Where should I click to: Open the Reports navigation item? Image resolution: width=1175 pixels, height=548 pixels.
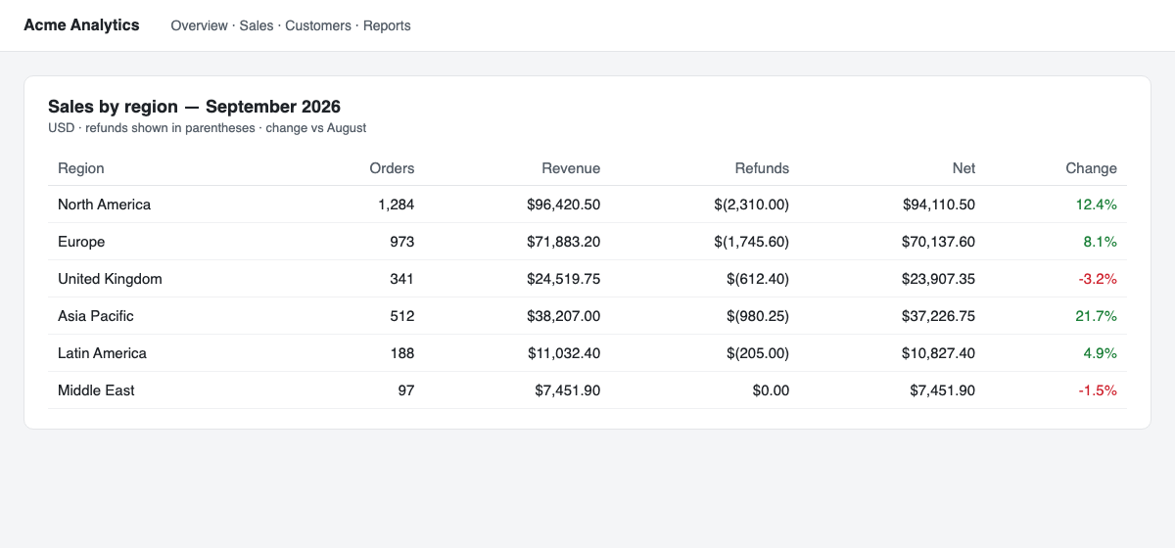387,25
